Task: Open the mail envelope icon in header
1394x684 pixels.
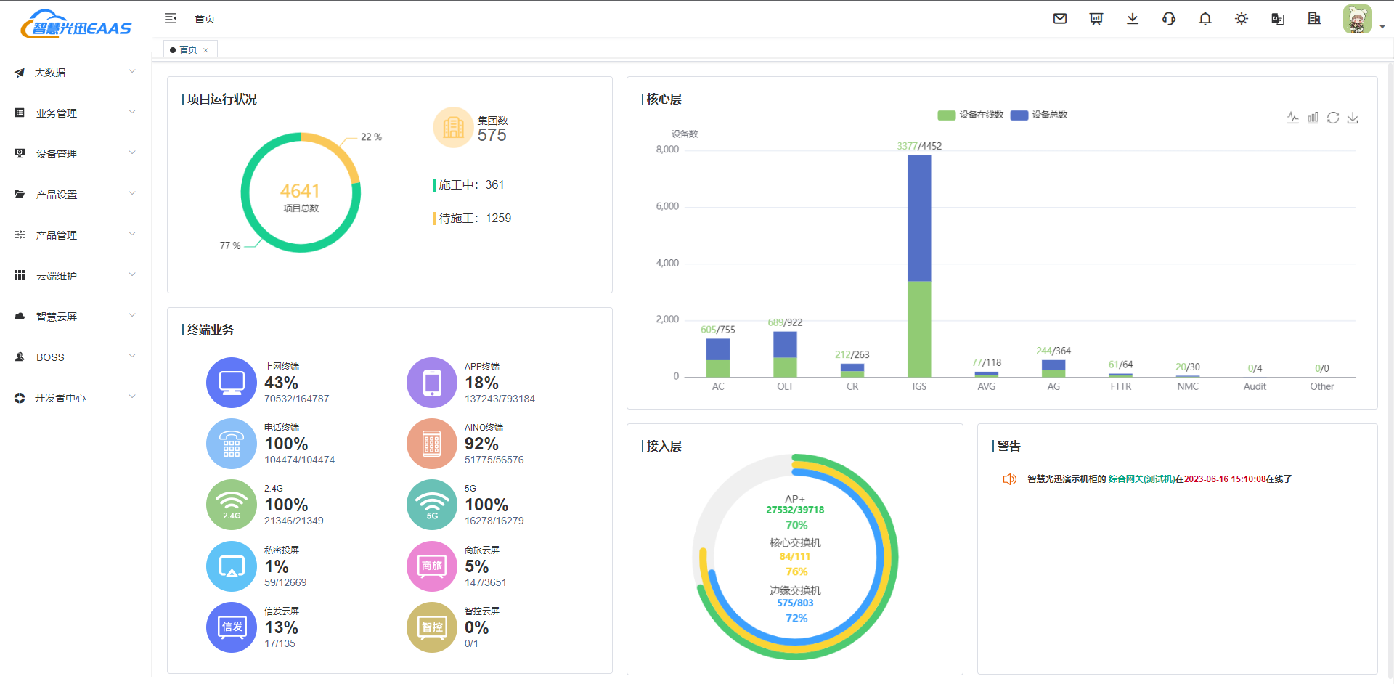Action: click(x=1060, y=19)
